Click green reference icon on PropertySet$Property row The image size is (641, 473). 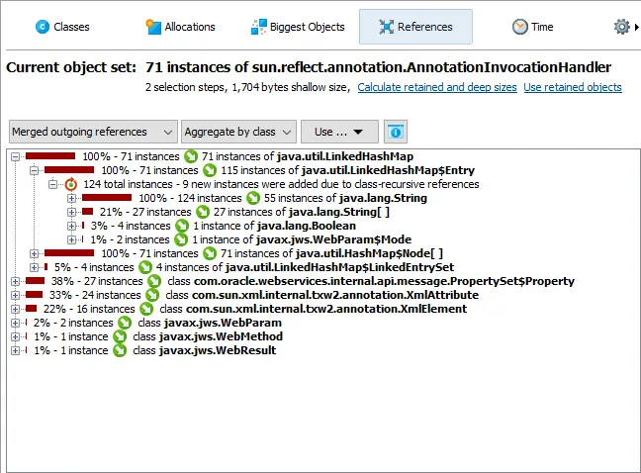click(154, 281)
